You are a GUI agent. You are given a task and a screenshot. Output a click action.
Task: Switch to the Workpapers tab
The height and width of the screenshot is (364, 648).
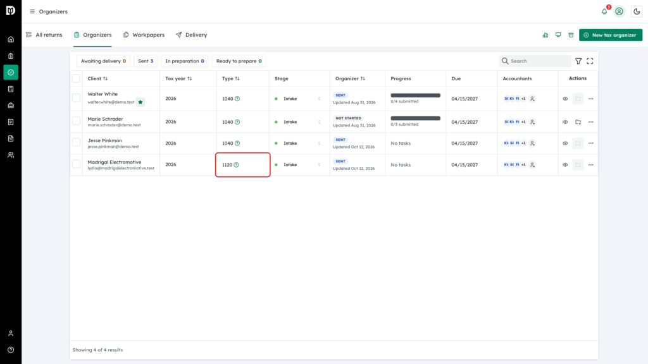(144, 35)
